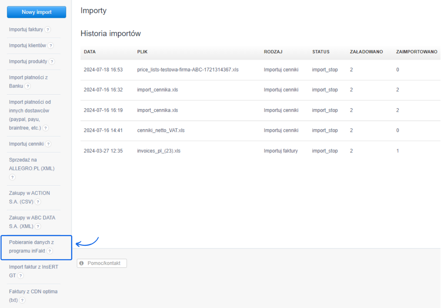Click help icon beside Importuj klientów
The height and width of the screenshot is (308, 441).
[51, 46]
